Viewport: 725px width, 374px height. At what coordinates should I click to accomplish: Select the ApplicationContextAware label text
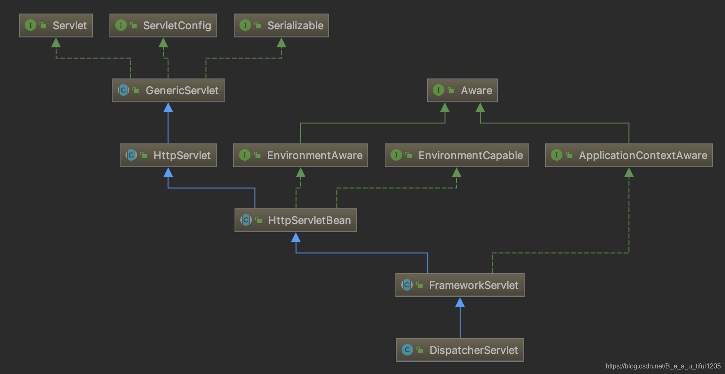(x=643, y=155)
